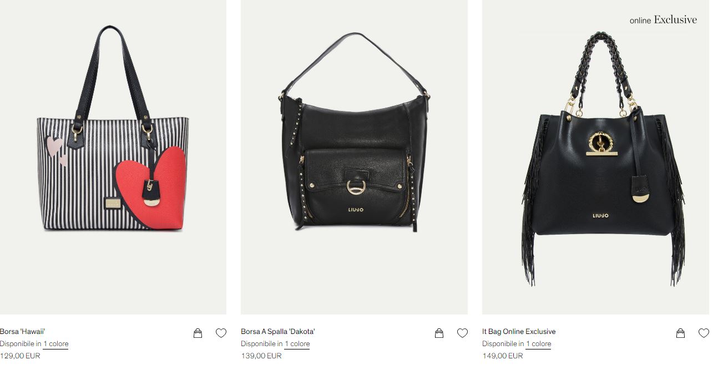Click the 139,00 EUR price text
The width and height of the screenshot is (713, 370).
pos(261,356)
